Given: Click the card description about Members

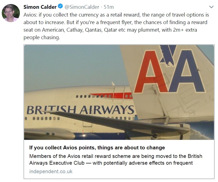Looking at the screenshot, I should pos(116,156).
